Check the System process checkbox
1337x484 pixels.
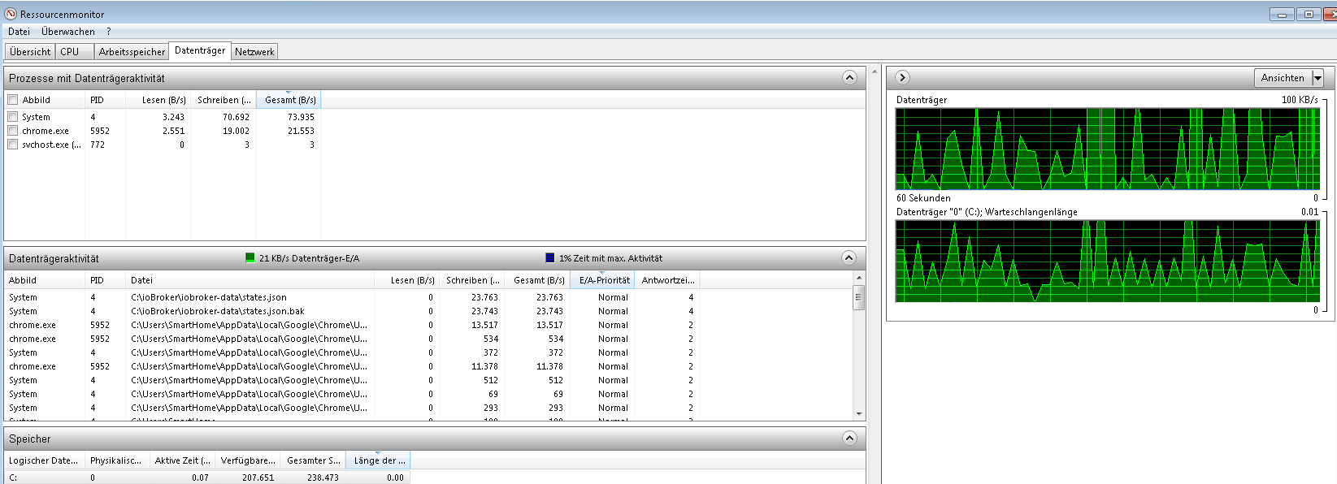click(12, 117)
